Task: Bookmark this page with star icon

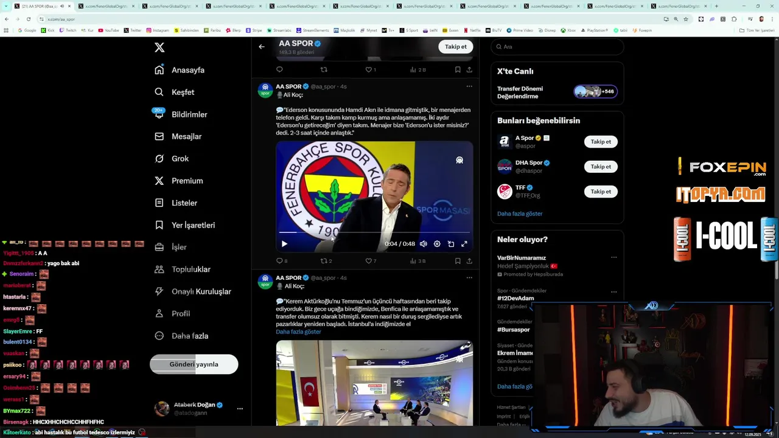Action: 686,19
